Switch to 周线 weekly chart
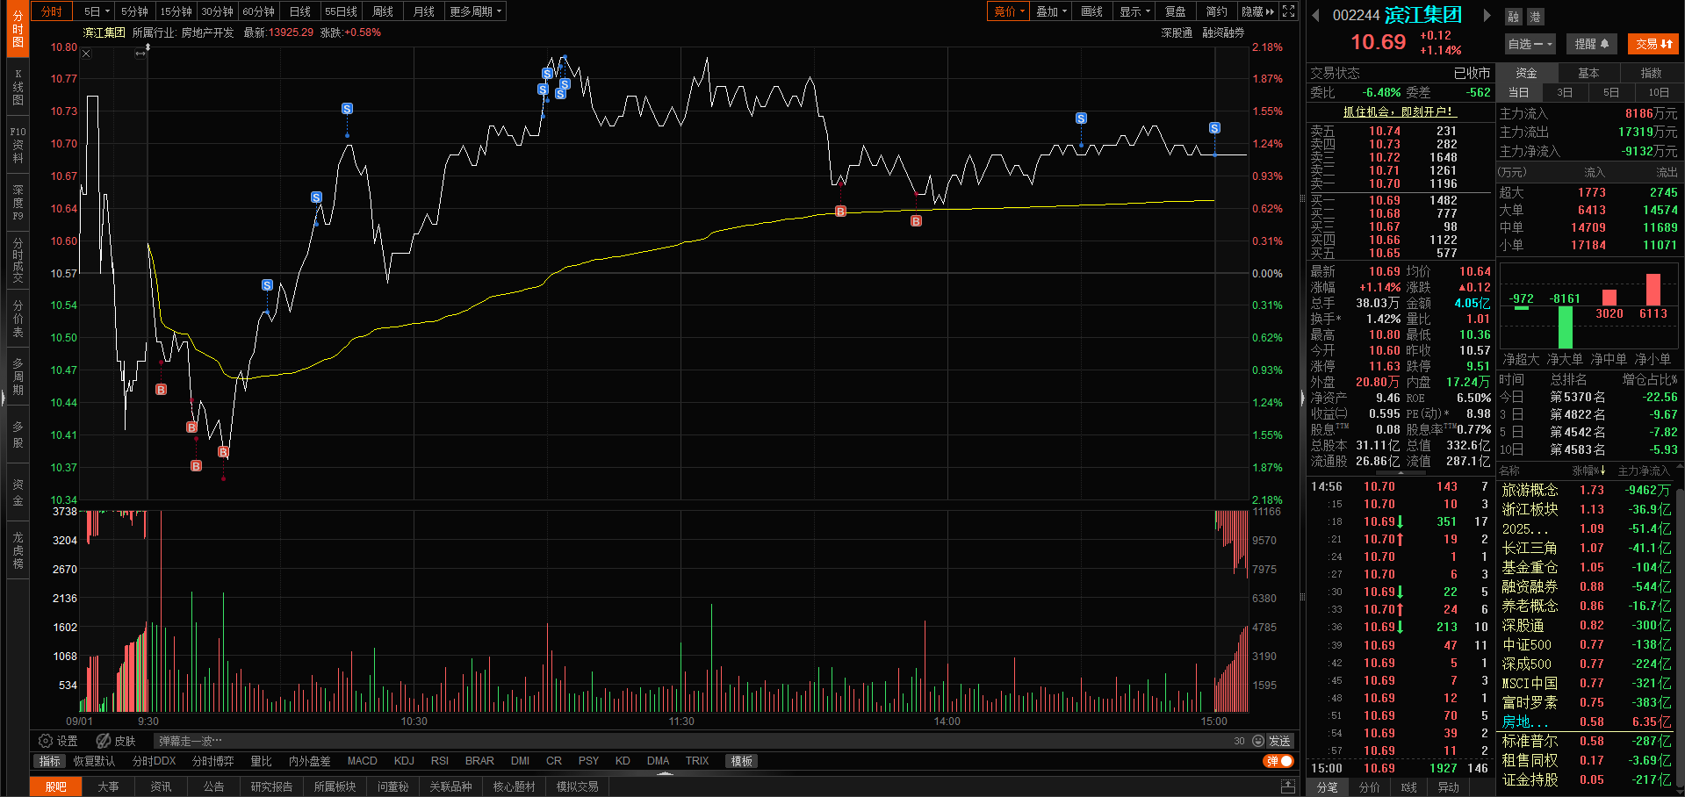Screen dimensions: 1685x797 (383, 11)
